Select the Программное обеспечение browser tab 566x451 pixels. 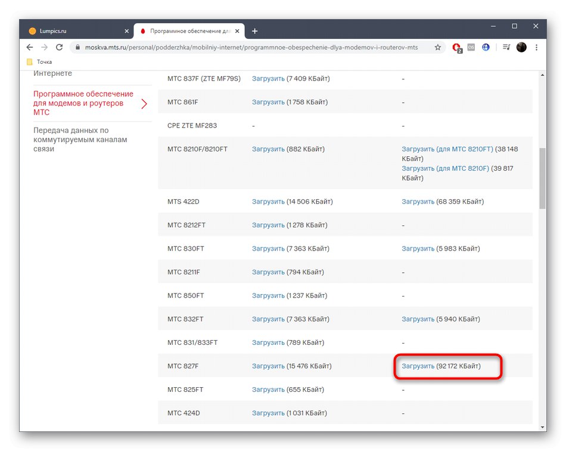[189, 31]
